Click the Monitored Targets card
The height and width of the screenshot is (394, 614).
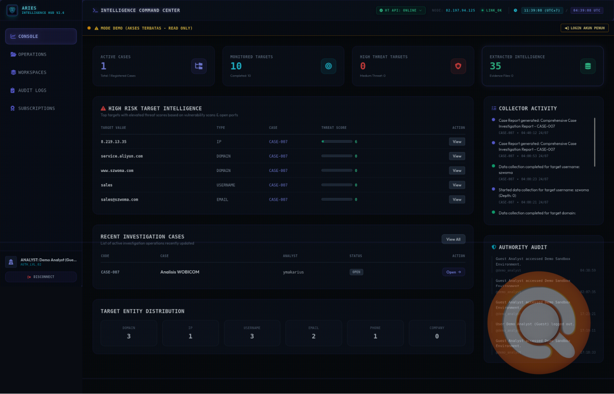tap(283, 66)
